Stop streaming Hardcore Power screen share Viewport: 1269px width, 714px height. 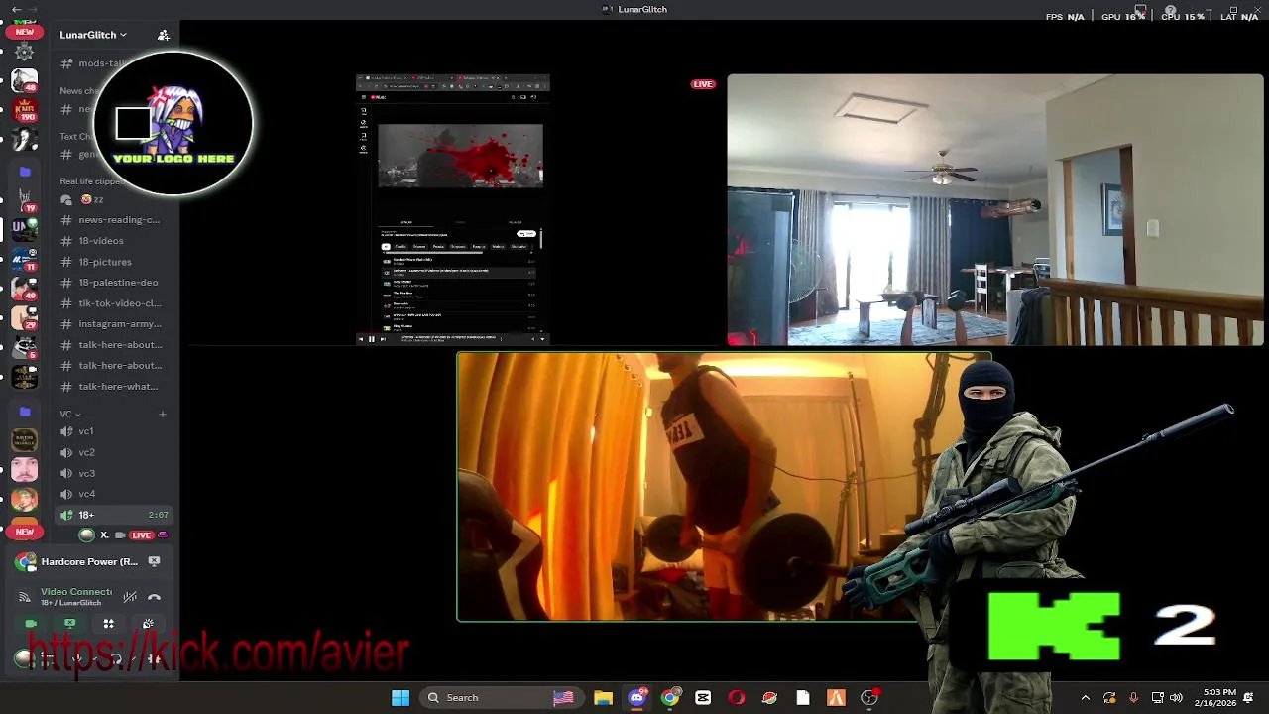(x=154, y=561)
